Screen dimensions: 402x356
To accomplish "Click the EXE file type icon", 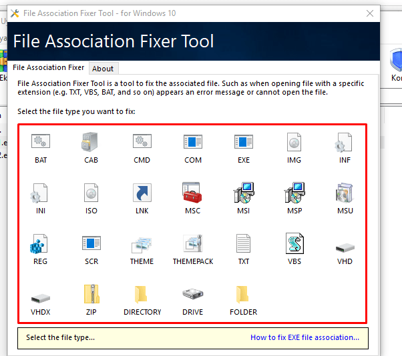I will click(x=244, y=141).
